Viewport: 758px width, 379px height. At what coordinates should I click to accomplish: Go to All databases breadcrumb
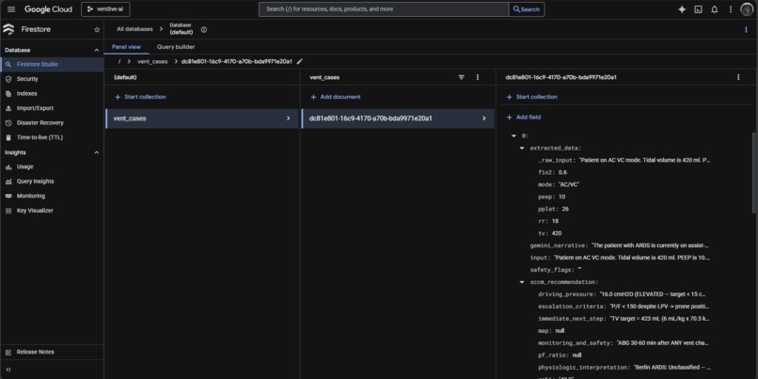pyautogui.click(x=134, y=29)
